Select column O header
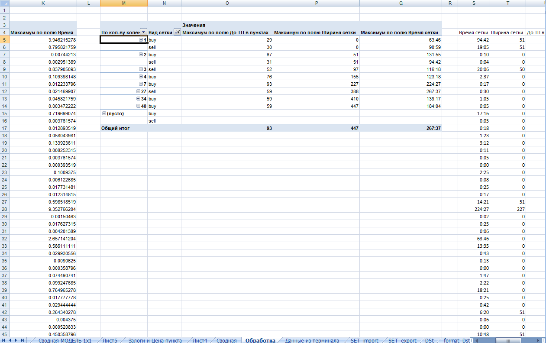 point(227,3)
